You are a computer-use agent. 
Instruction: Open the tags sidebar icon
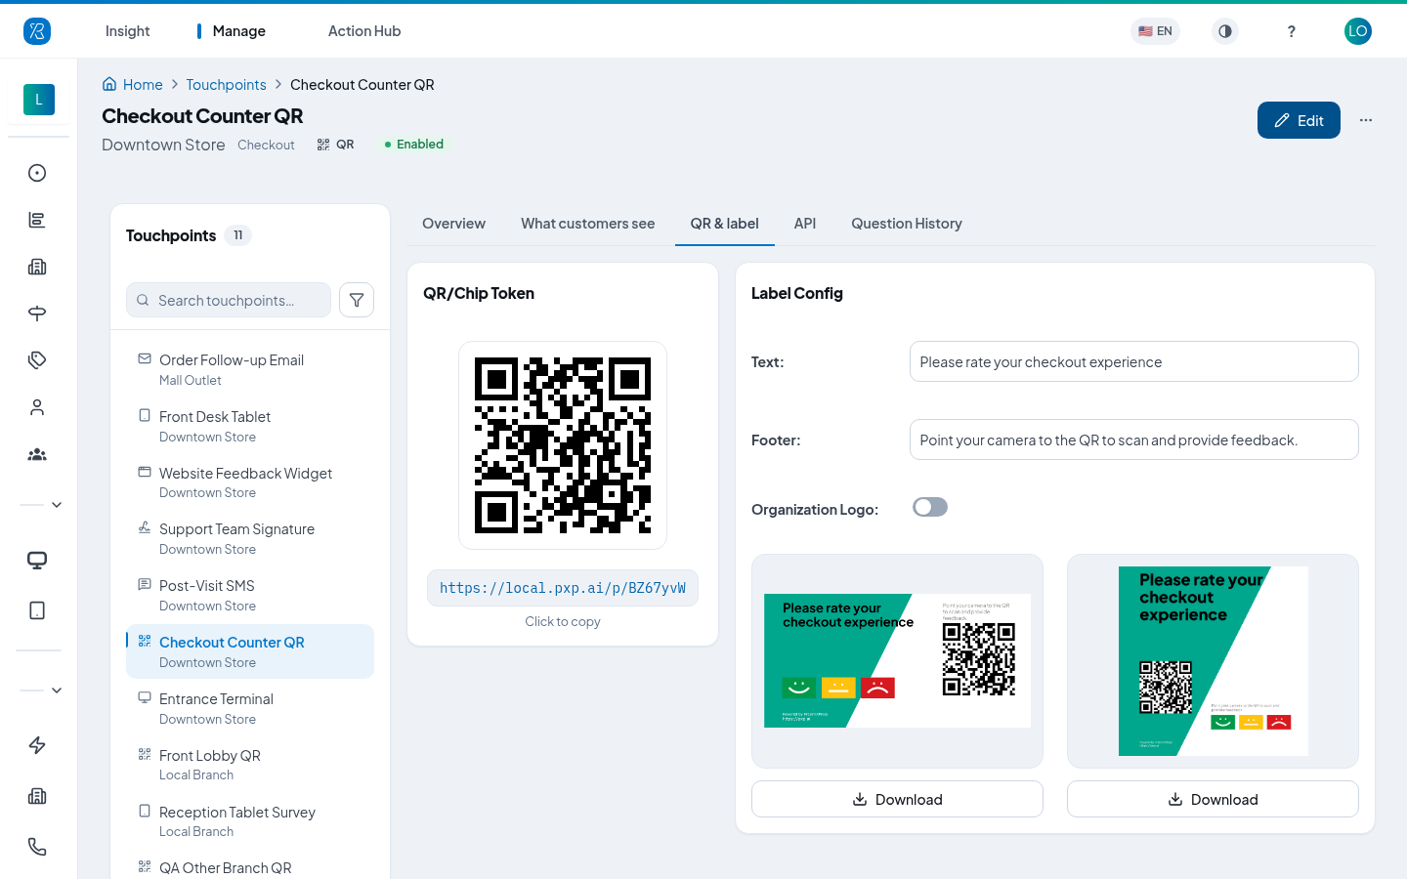click(x=37, y=360)
